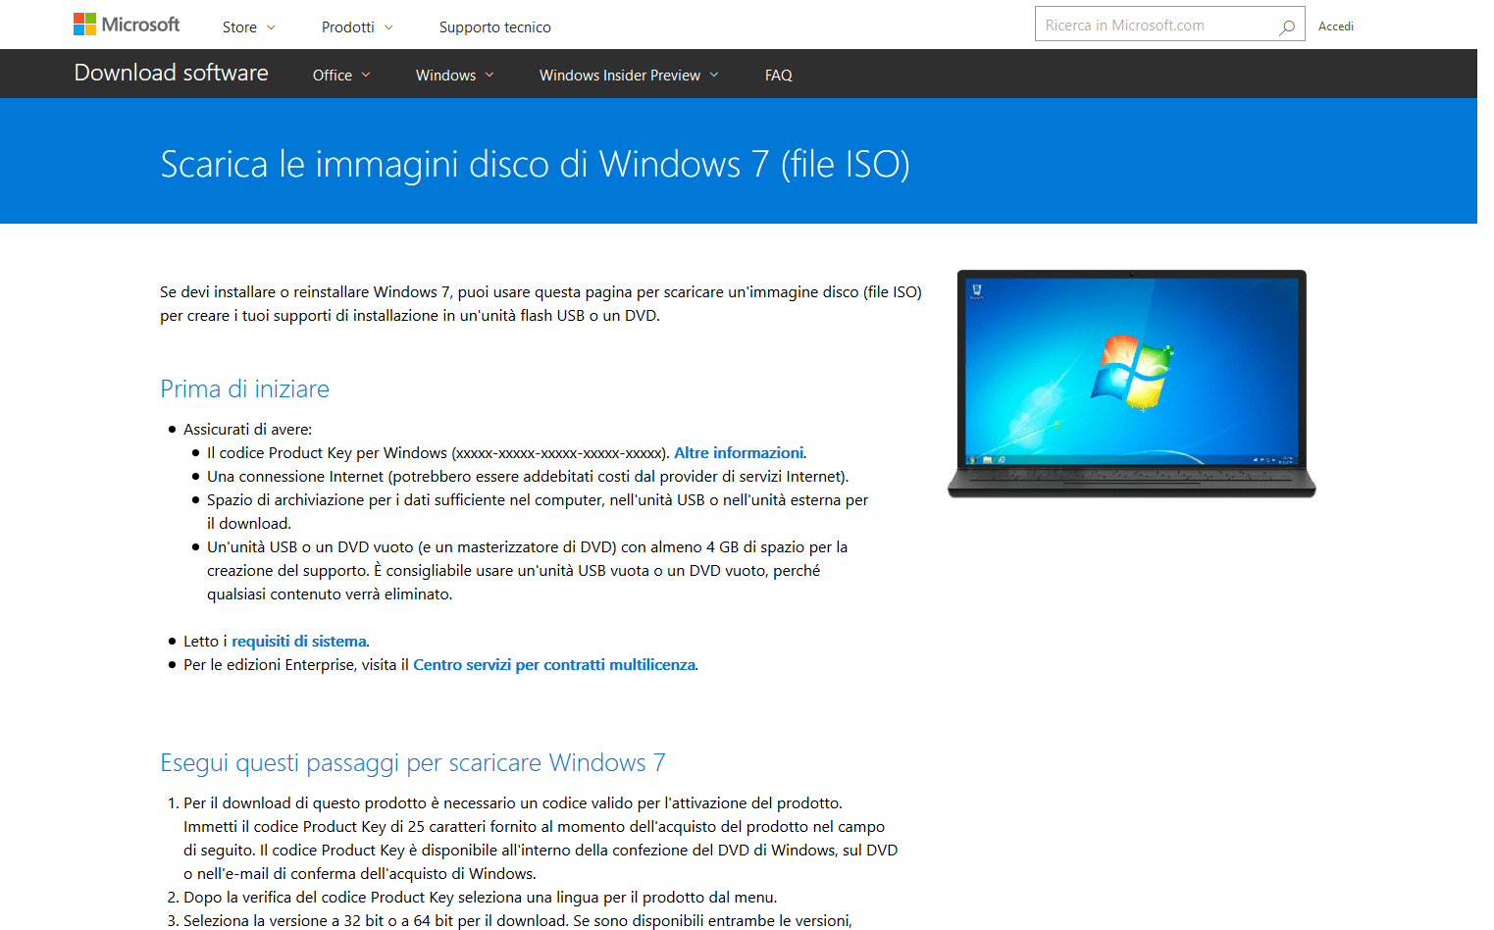This screenshot has width=1494, height=930.
Task: Click the Accedi sign-in link
Action: pos(1335,26)
